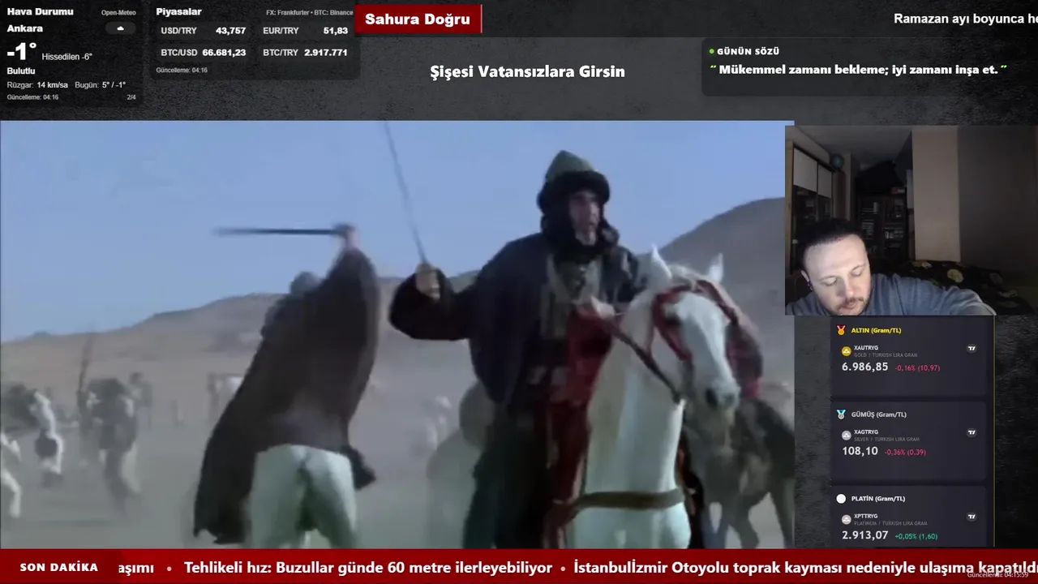The height and width of the screenshot is (584, 1038).
Task: Click the Sahura Doğru red banner
Action: pyautogui.click(x=418, y=19)
